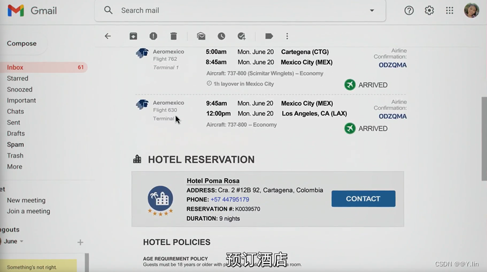This screenshot has height=272, width=487.
Task: Open the Spam folder
Action: (x=15, y=145)
